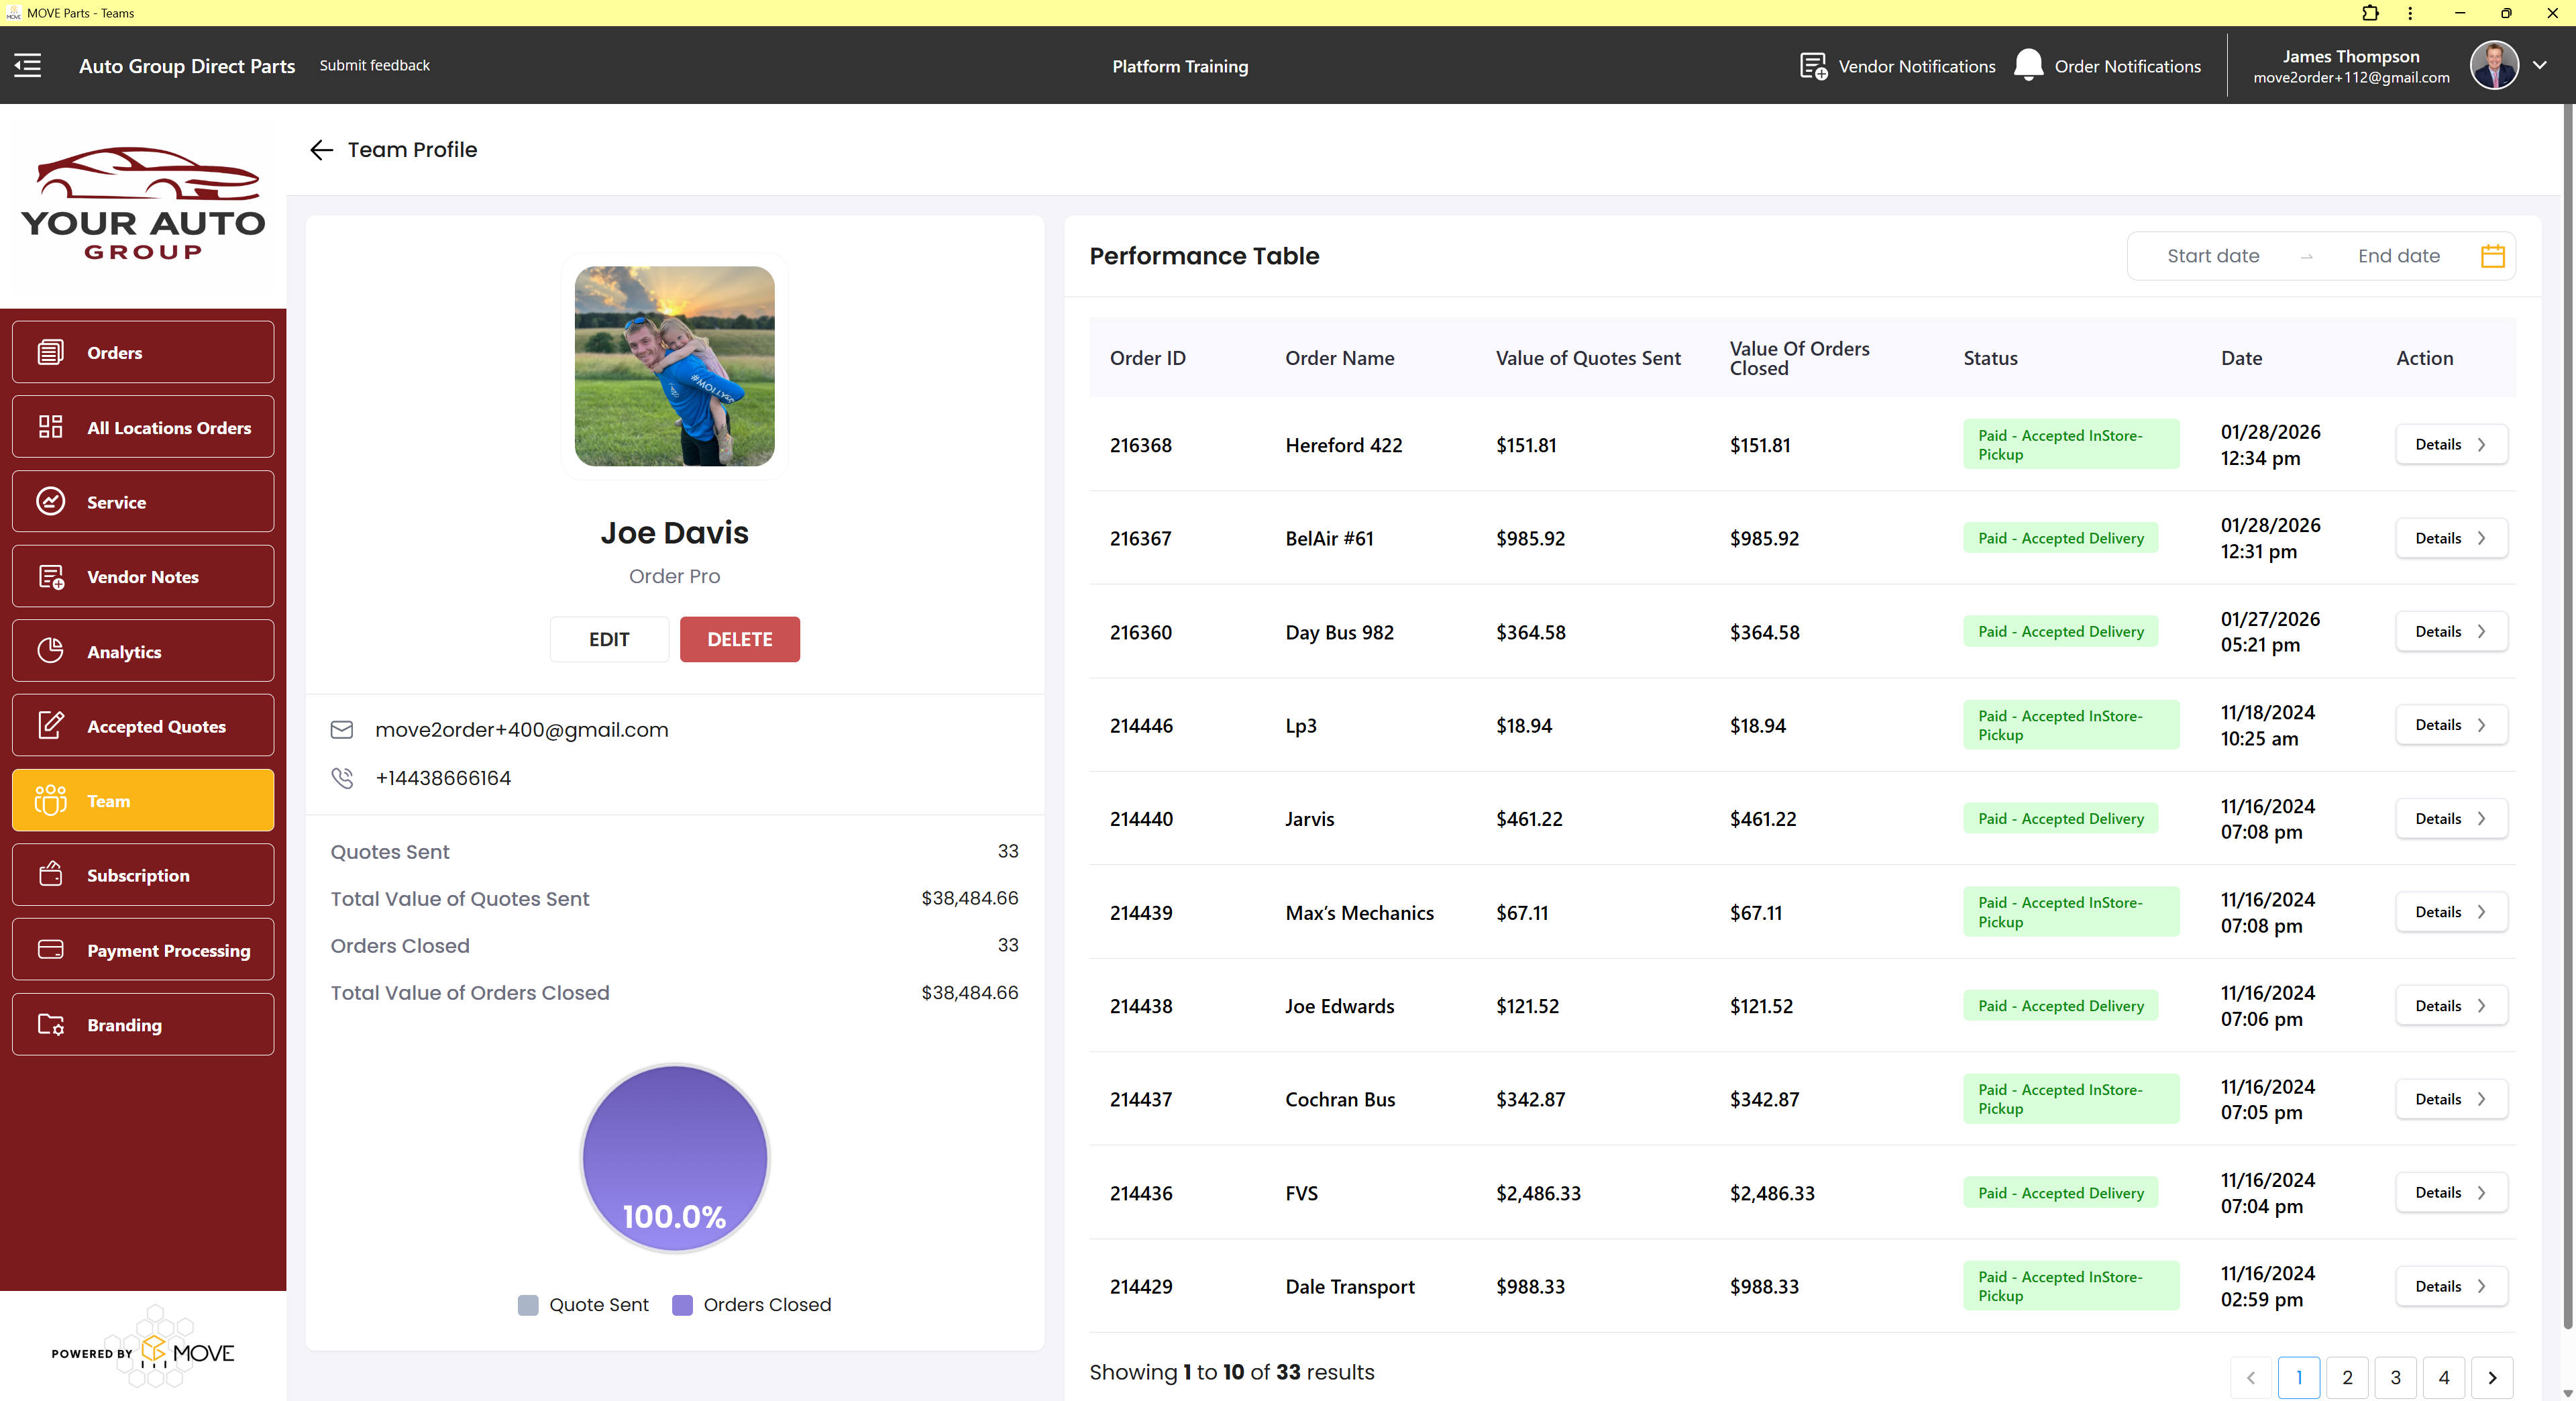Screen dimensions: 2576x1401
Task: Collapse the sidebar with hamburger icon
Action: click(x=28, y=66)
